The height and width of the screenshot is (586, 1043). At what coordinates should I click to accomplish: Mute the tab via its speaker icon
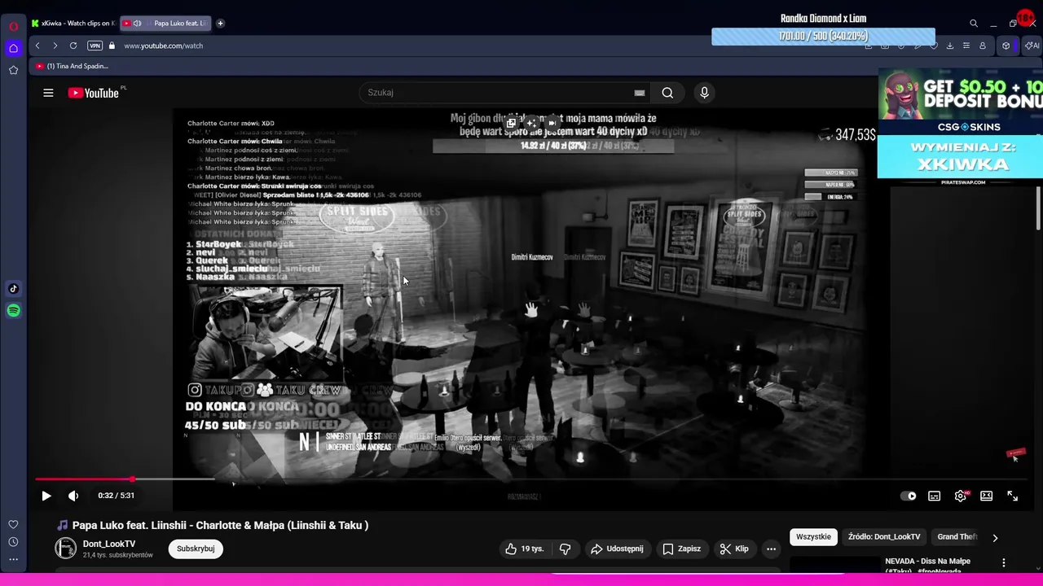tap(138, 23)
